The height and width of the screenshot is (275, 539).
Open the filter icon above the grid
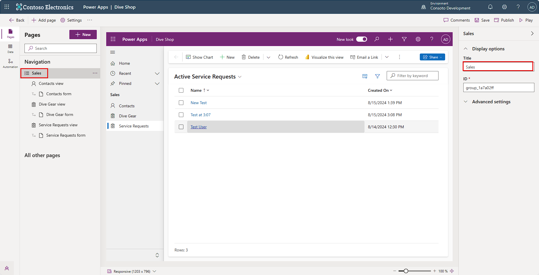377,76
